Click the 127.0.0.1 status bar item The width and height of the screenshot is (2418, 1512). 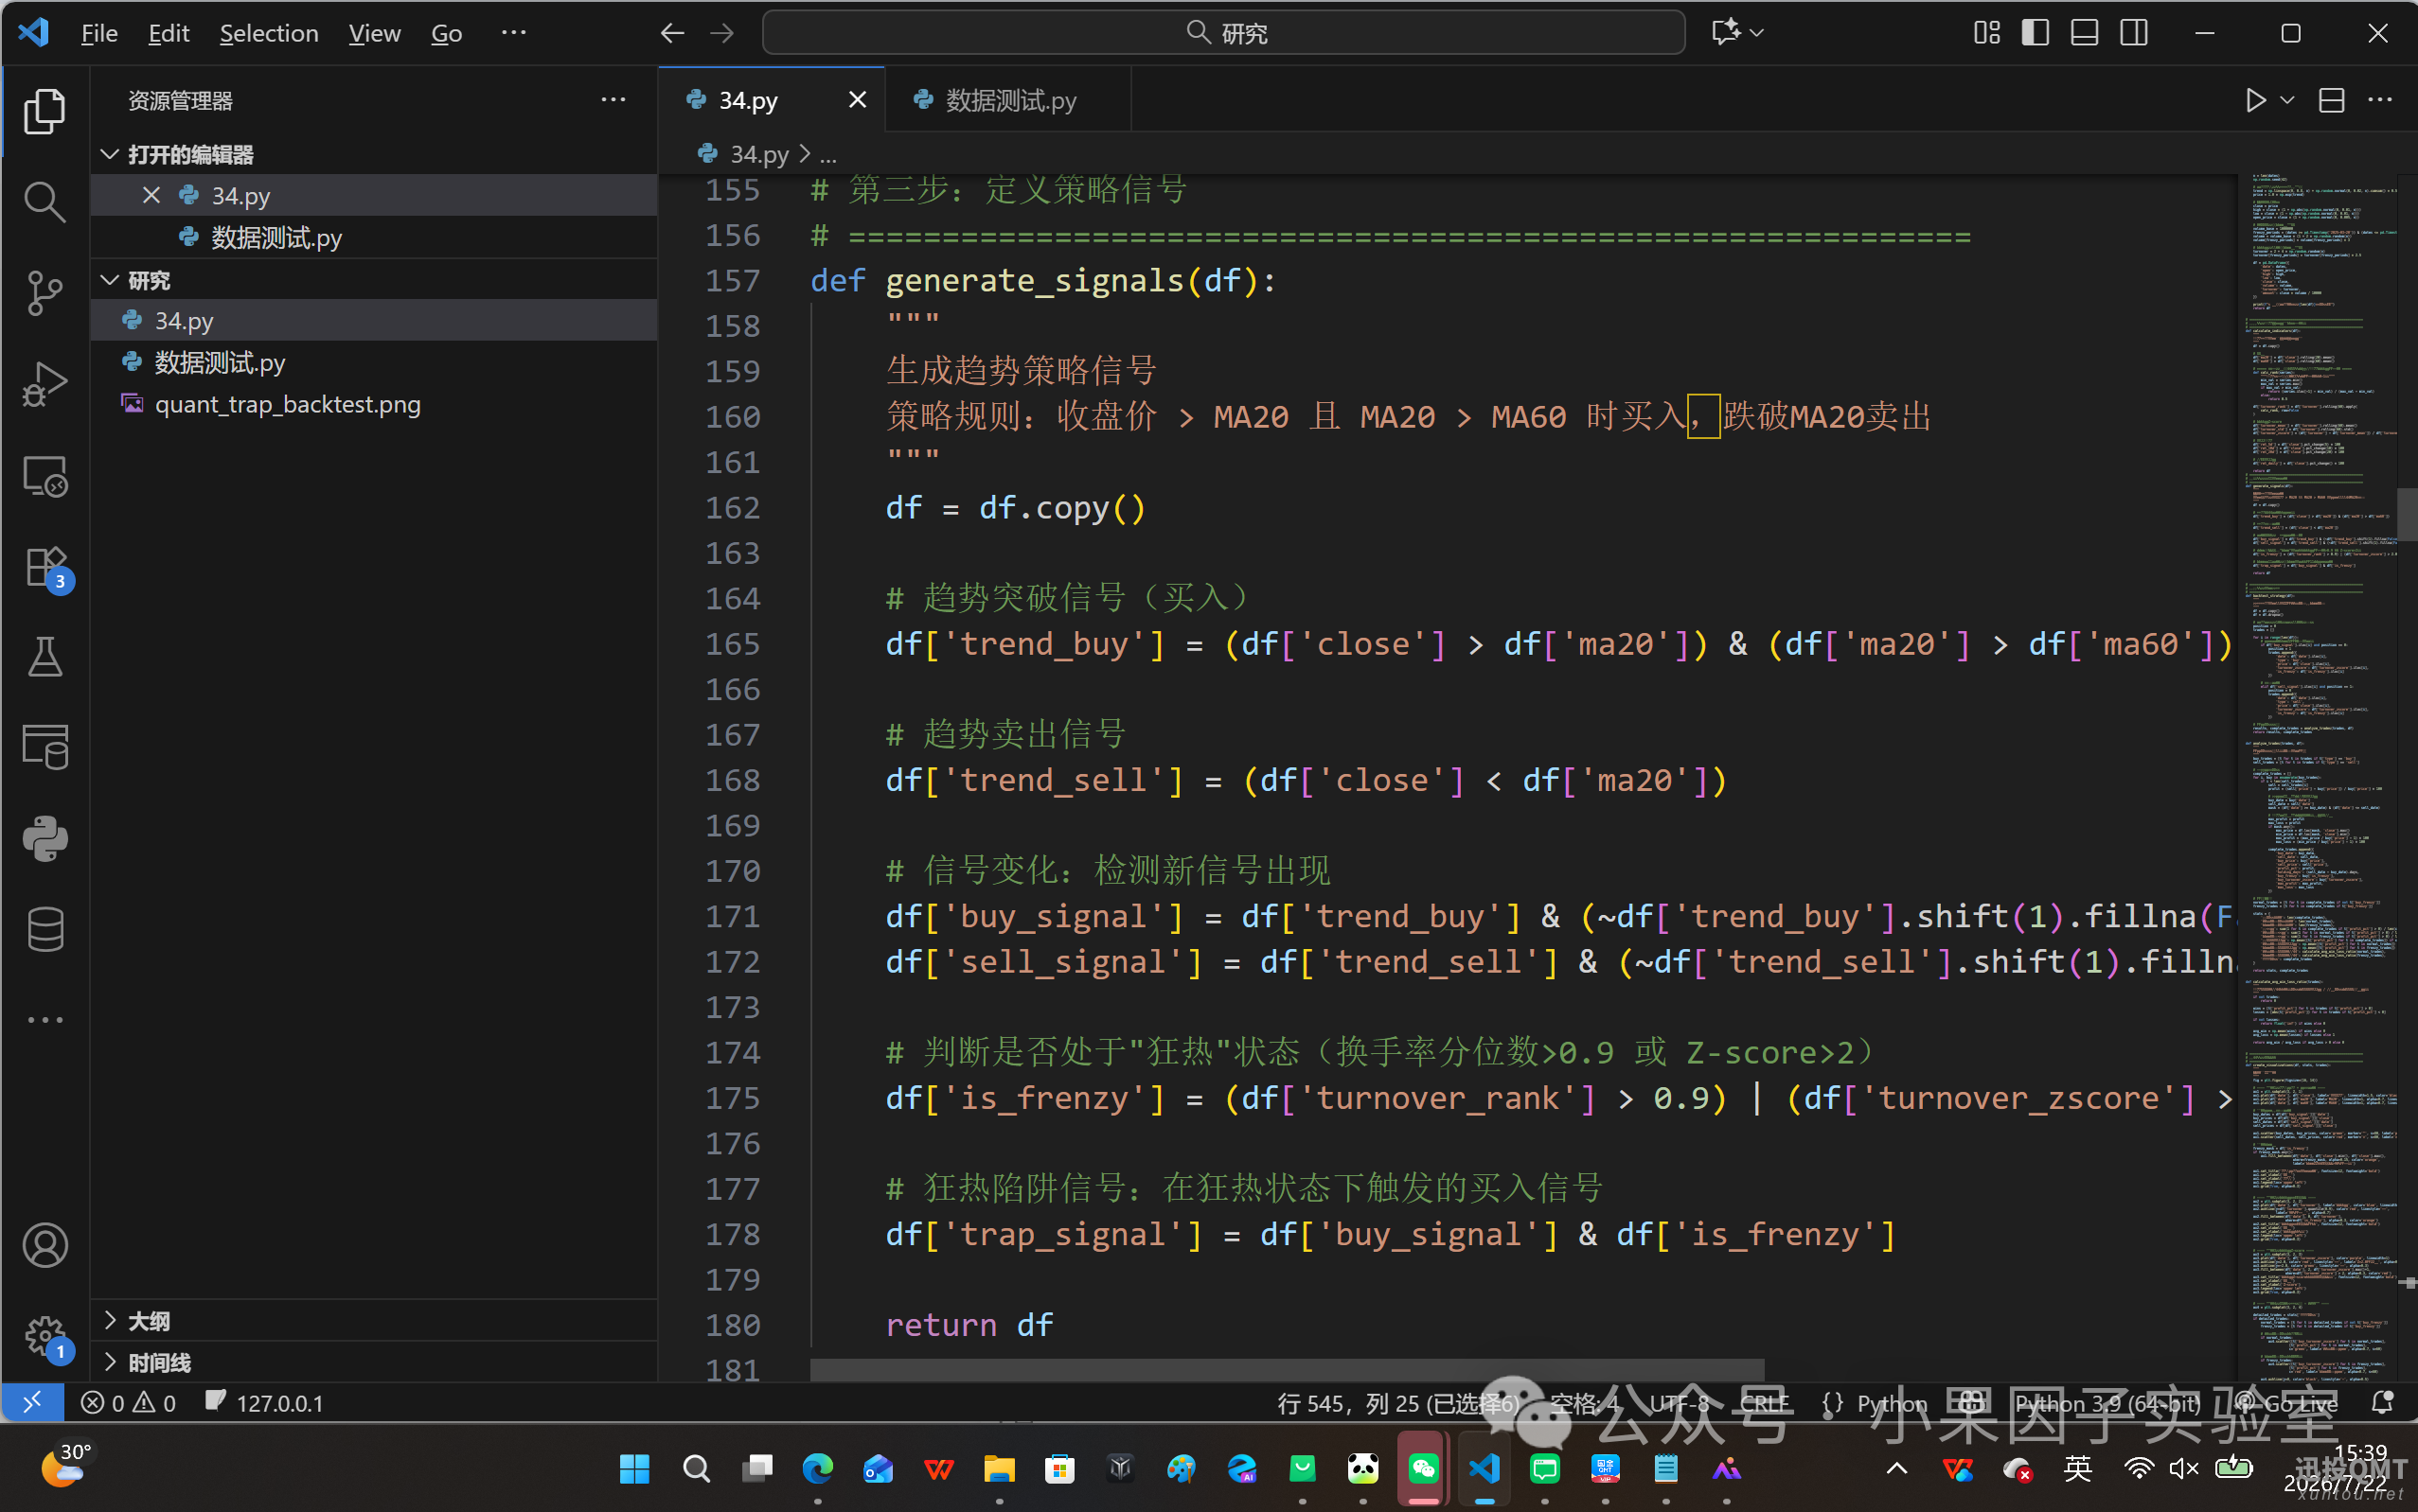coord(265,1402)
